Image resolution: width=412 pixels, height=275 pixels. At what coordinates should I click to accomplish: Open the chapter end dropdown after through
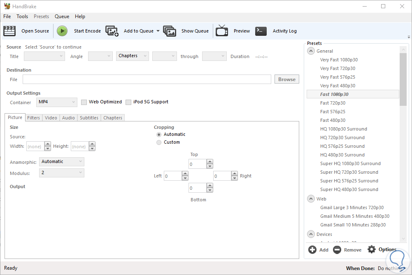(214, 56)
